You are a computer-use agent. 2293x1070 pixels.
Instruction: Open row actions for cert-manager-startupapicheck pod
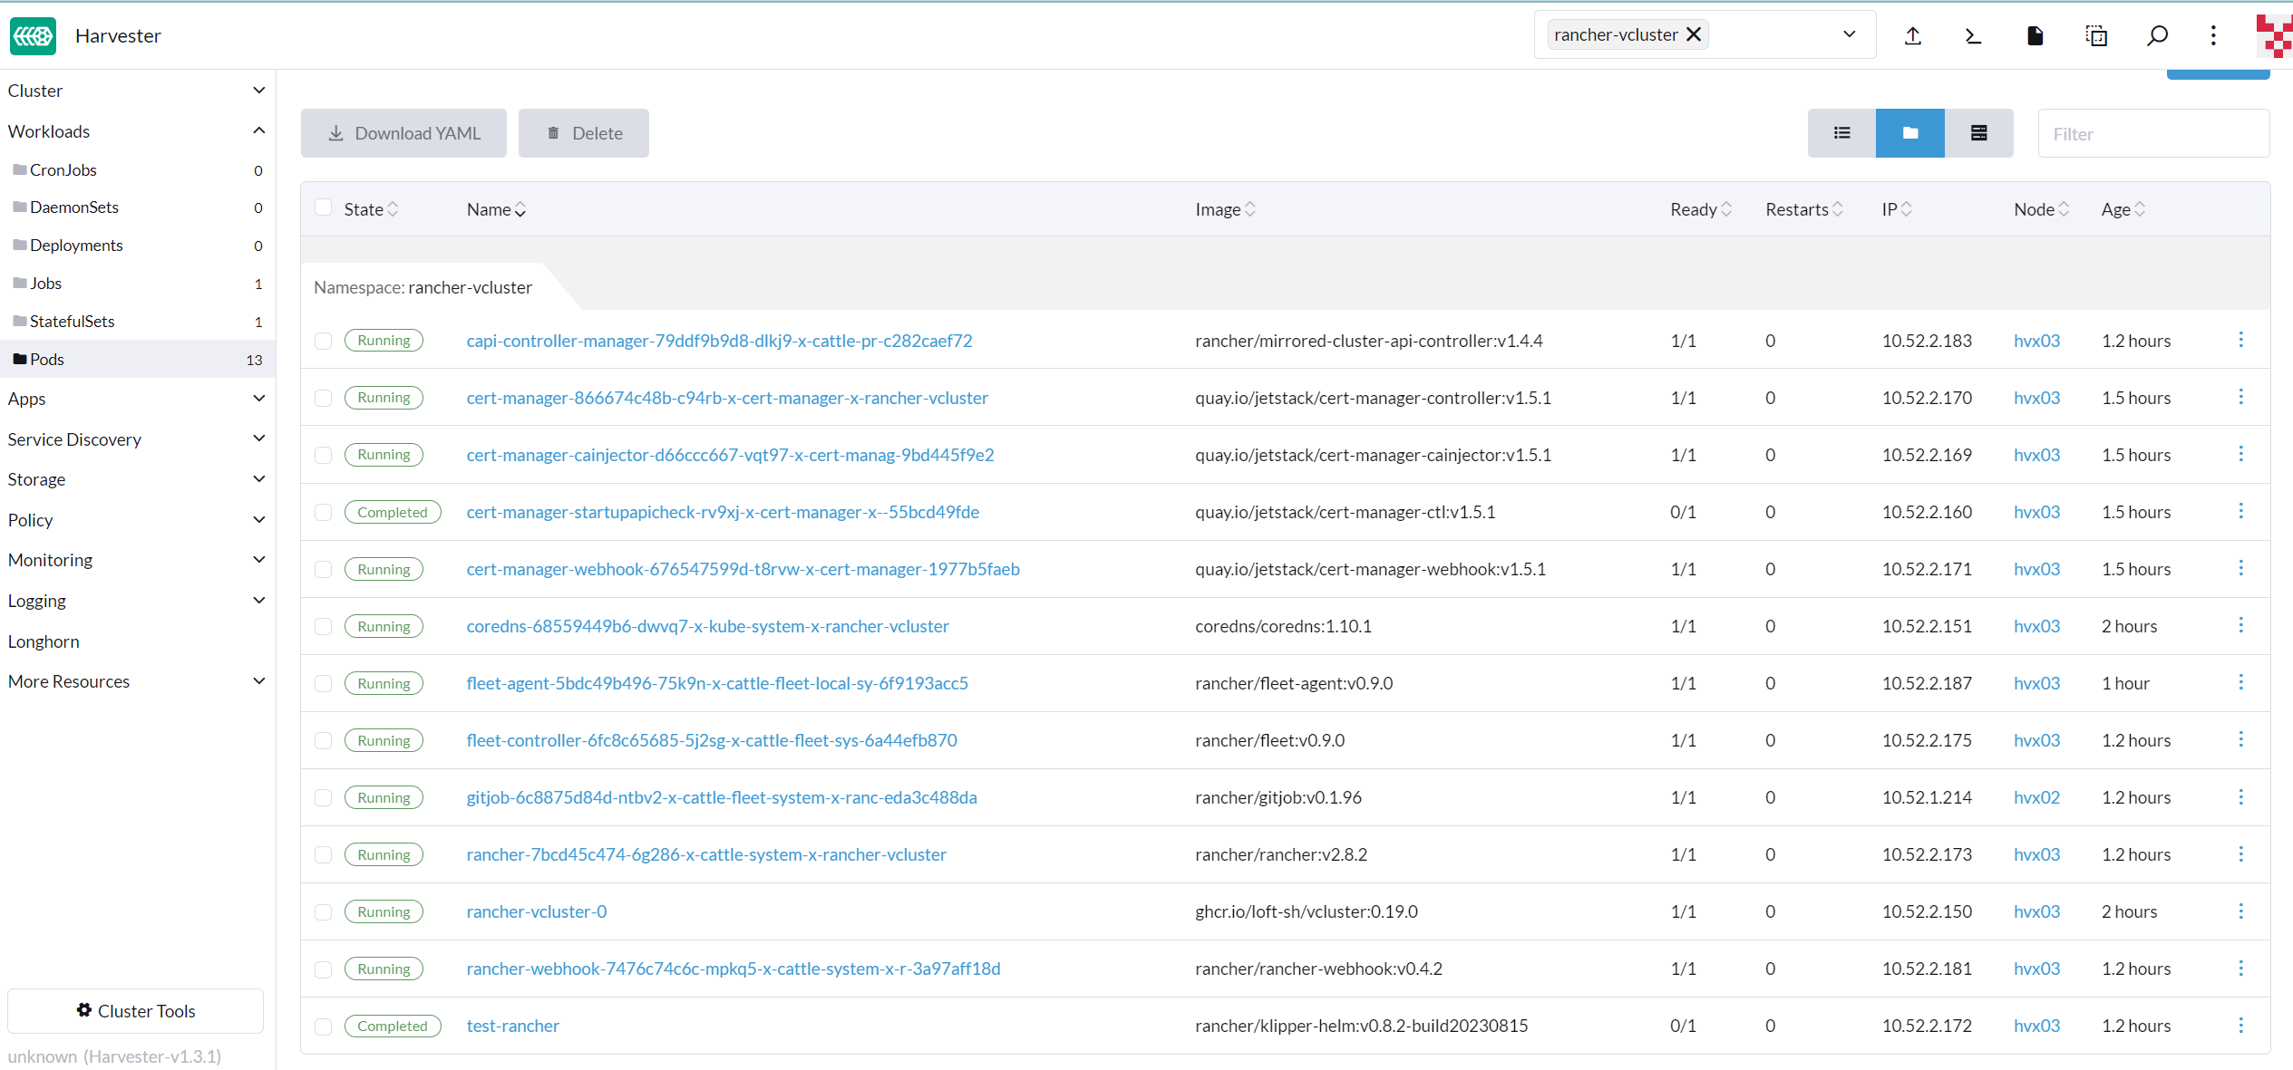point(2240,511)
